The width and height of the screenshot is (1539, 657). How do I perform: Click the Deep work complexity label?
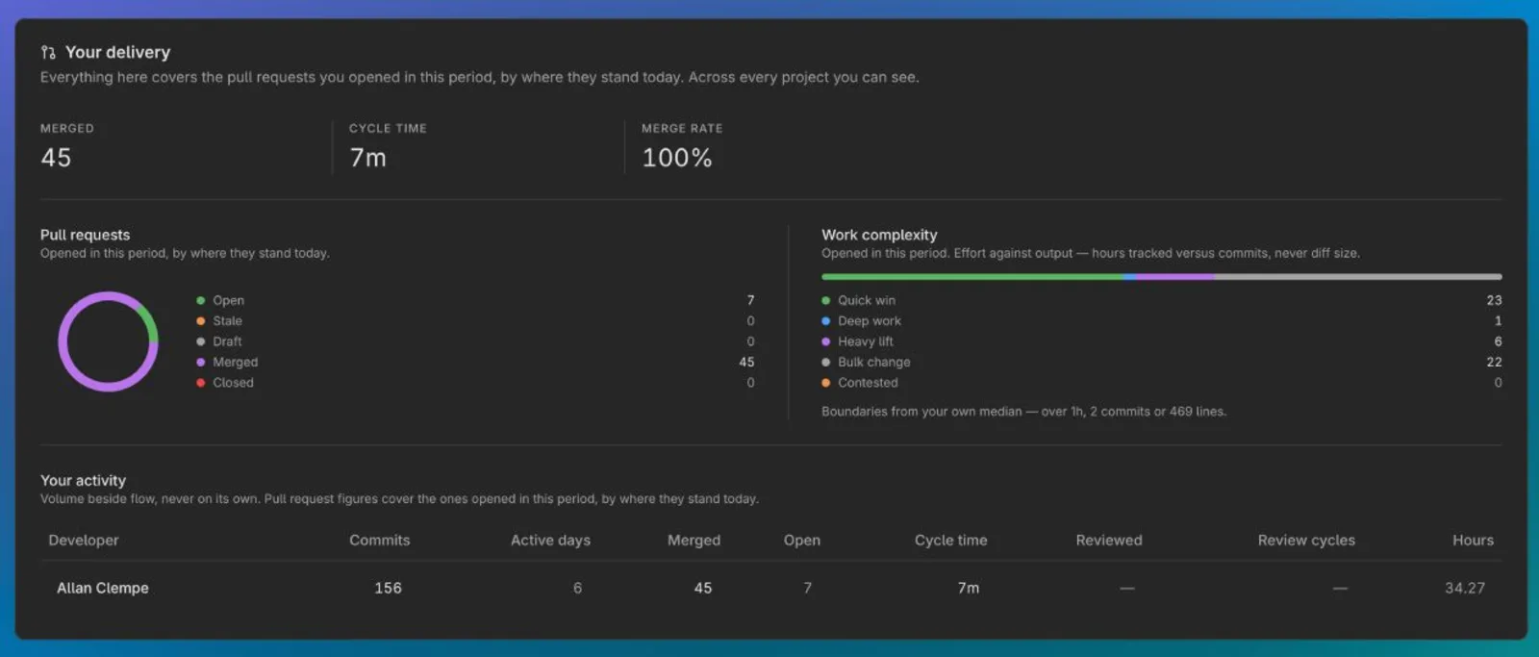[870, 321]
